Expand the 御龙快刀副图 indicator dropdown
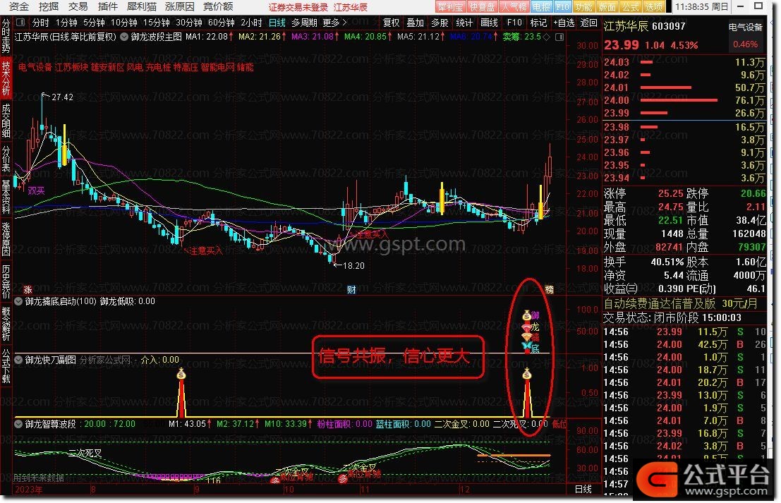This screenshot has width=781, height=503. (x=18, y=360)
